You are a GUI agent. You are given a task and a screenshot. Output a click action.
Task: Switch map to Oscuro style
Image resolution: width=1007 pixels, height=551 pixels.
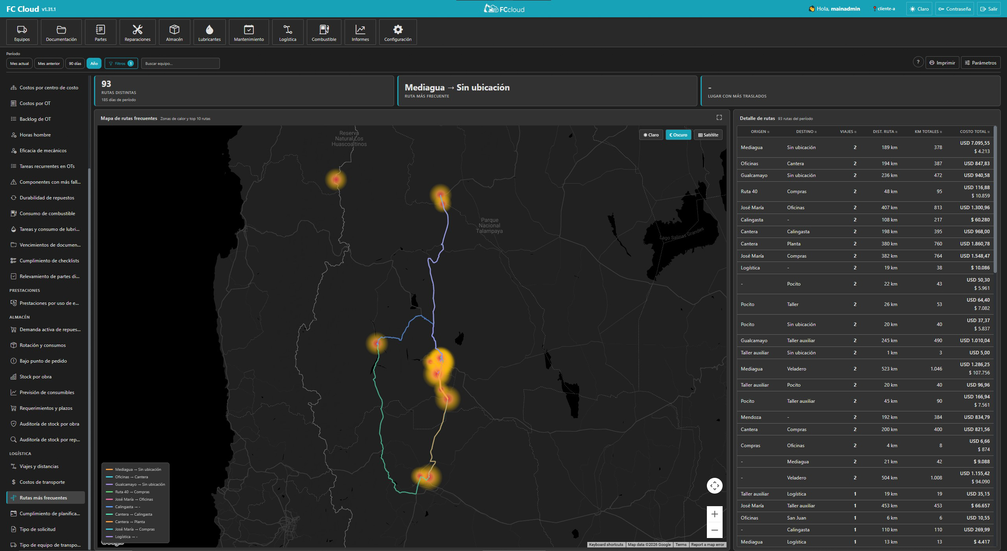click(679, 135)
